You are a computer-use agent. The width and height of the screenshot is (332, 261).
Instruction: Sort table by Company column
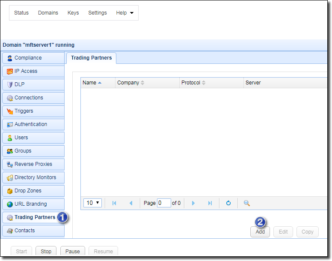130,83
